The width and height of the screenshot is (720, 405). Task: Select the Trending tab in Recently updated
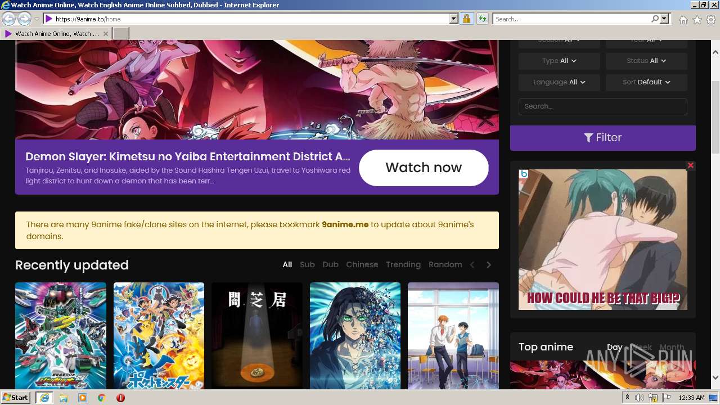tap(403, 264)
